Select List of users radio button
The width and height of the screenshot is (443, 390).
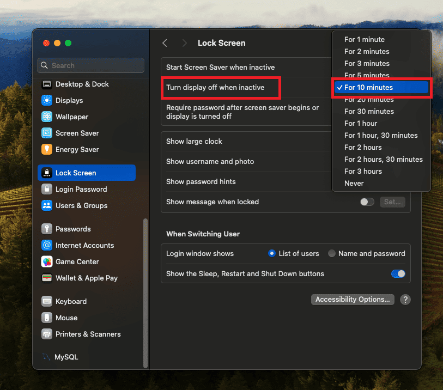[x=271, y=253]
